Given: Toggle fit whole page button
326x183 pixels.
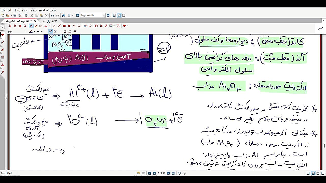Looking at the screenshot, I should click(114, 16).
